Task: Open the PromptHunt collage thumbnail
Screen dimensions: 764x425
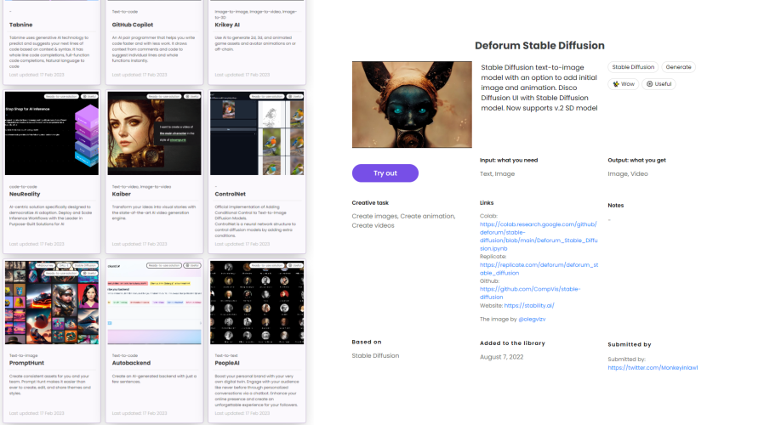Action: (x=52, y=303)
